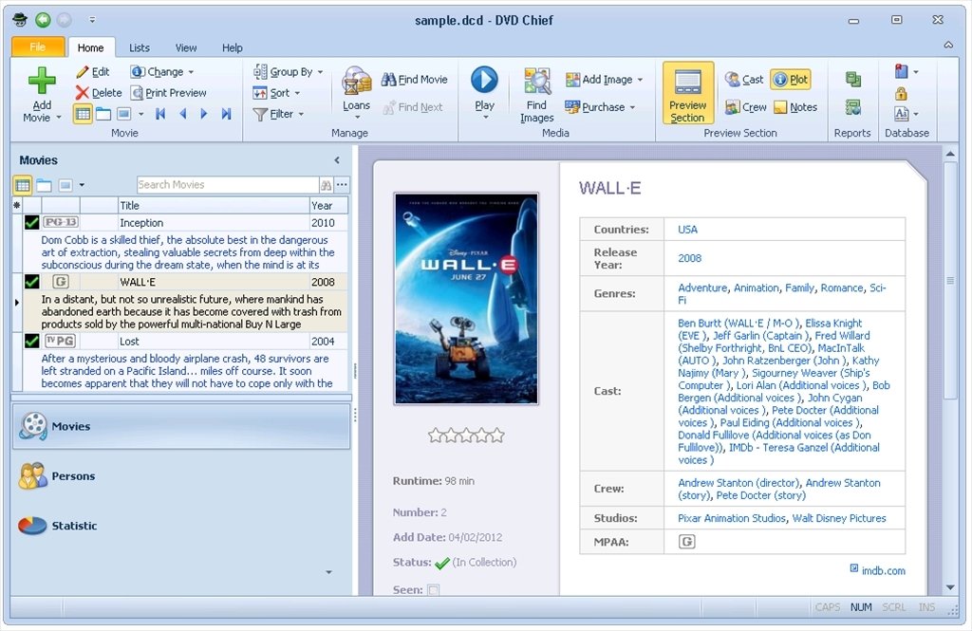Set rating using the five stars
This screenshot has width=972, height=631.
point(466,436)
